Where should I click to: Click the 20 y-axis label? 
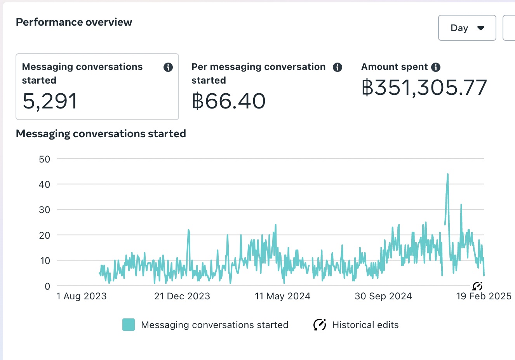[x=45, y=235]
